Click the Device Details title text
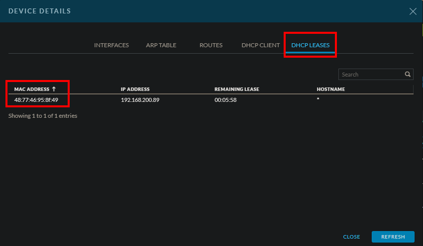The image size is (423, 246). tap(39, 11)
